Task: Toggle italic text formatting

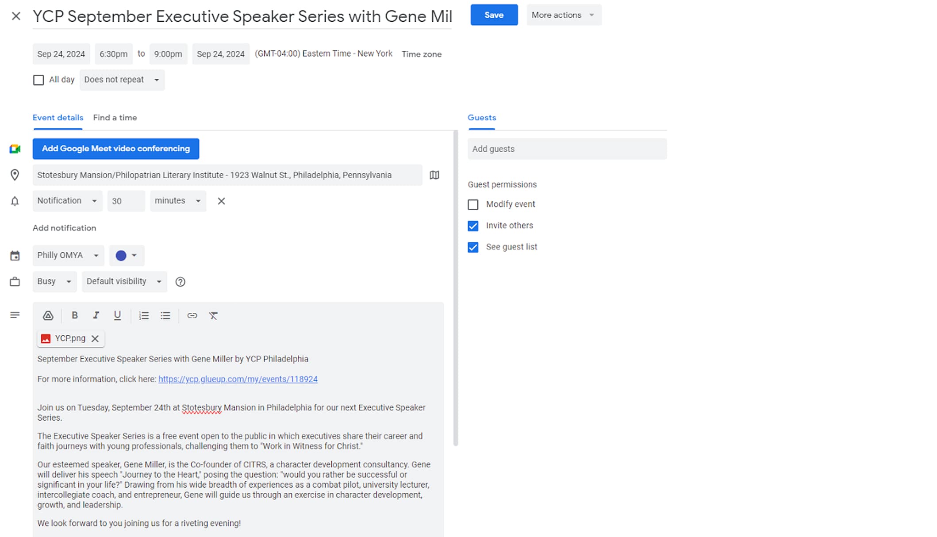Action: 96,315
